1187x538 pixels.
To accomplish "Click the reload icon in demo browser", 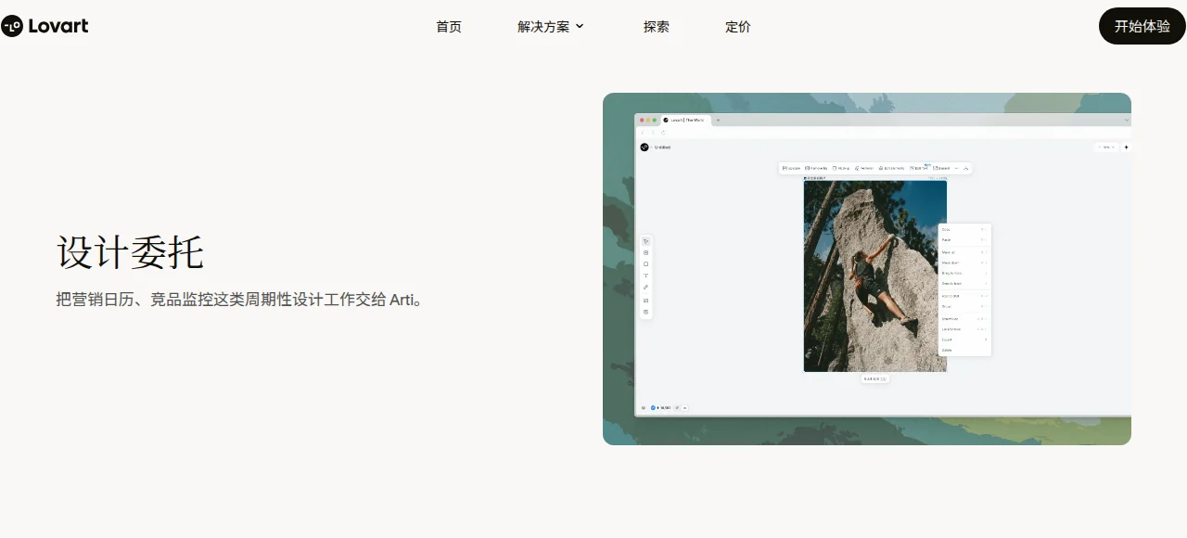I will click(662, 132).
